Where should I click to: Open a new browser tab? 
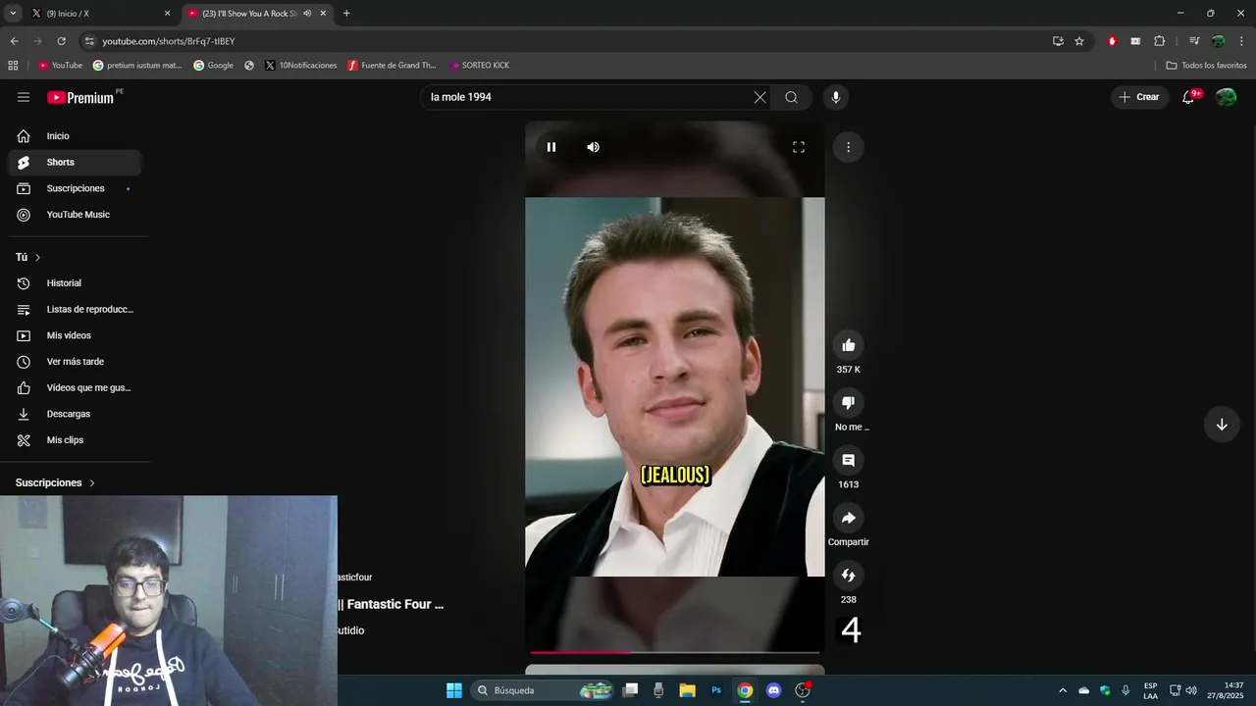pos(346,14)
